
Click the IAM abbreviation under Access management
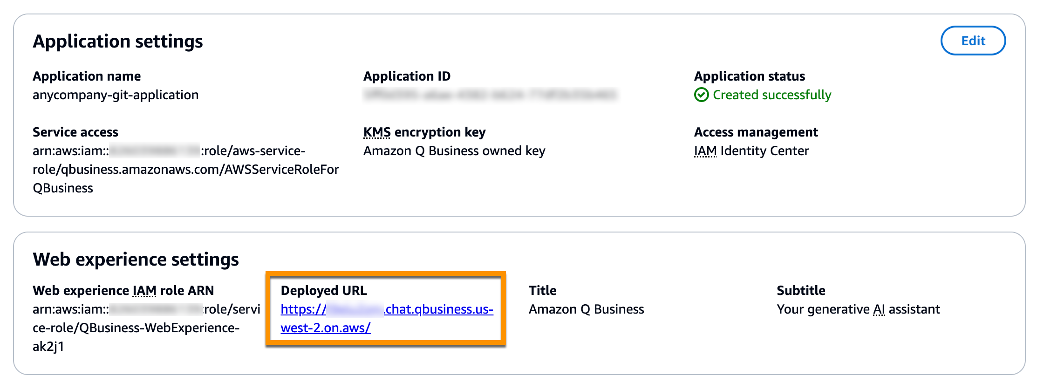click(706, 150)
